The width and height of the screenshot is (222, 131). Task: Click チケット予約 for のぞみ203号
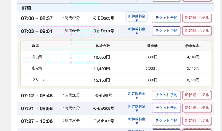pos(167,18)
